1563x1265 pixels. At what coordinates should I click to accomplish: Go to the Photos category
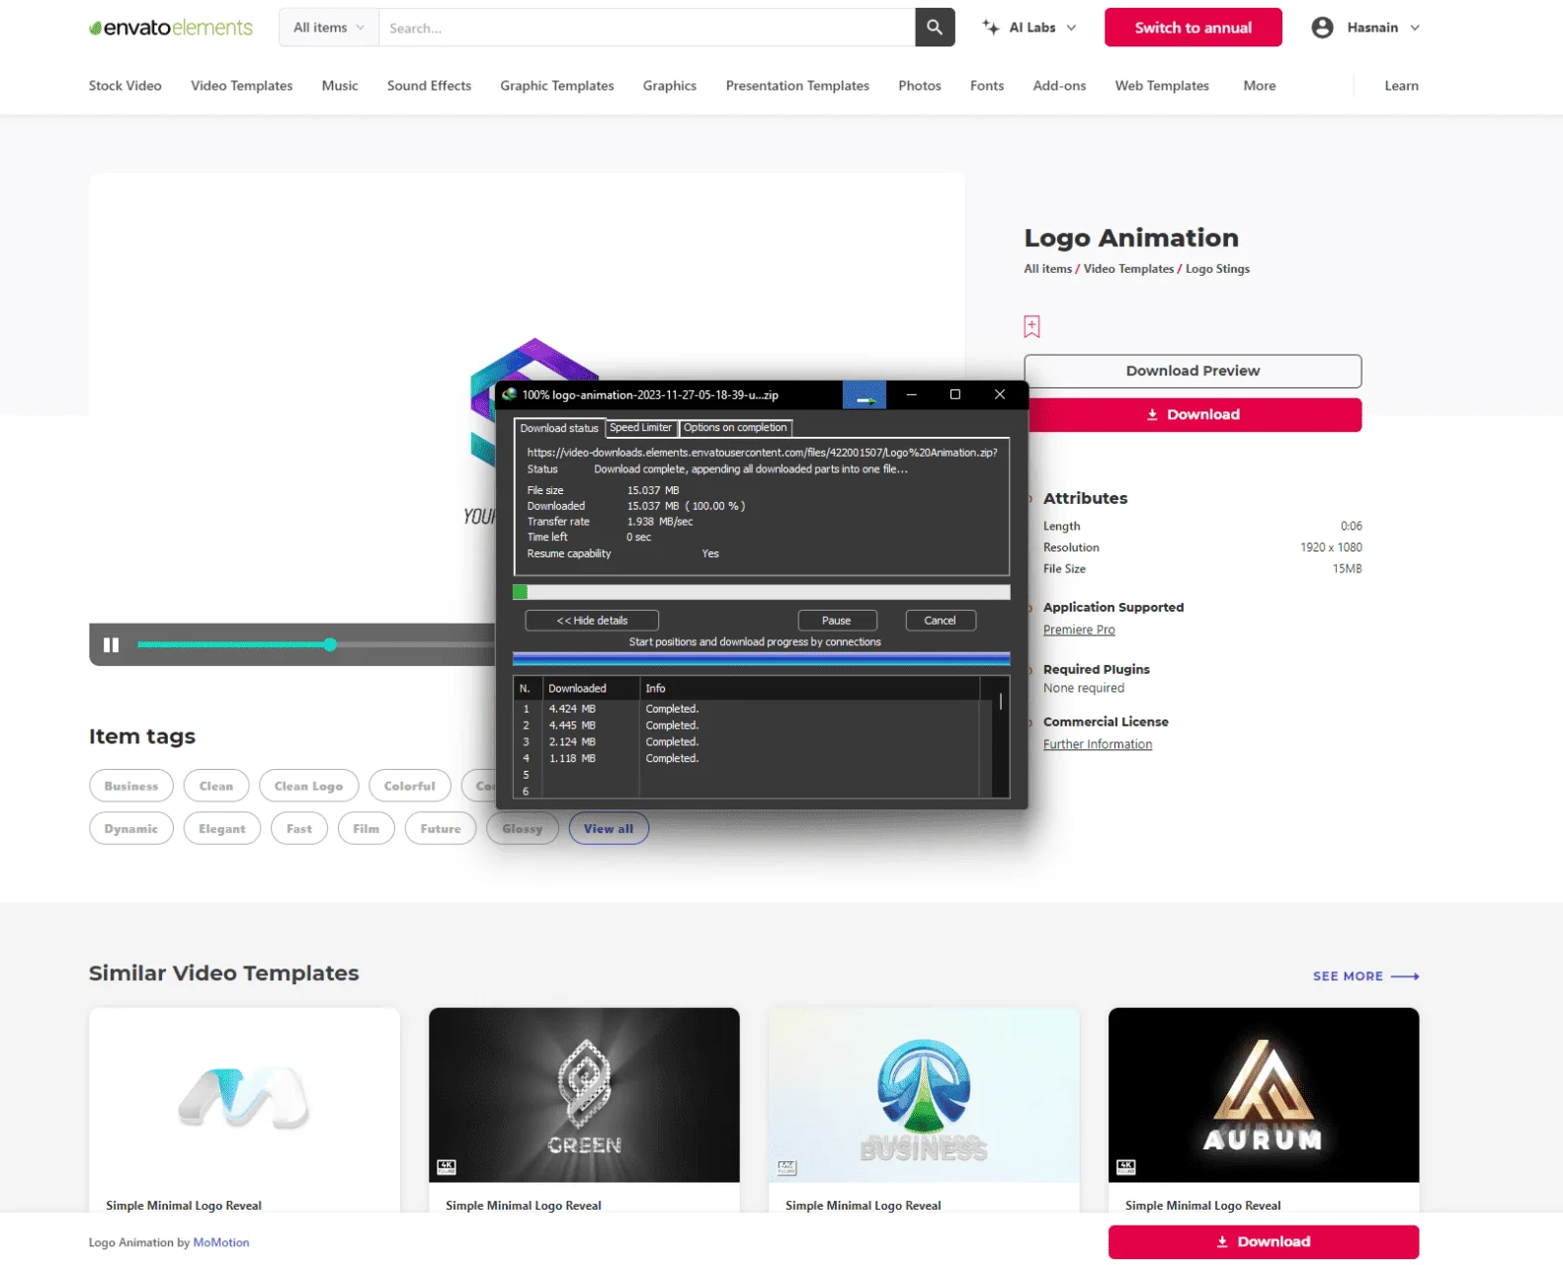click(920, 86)
